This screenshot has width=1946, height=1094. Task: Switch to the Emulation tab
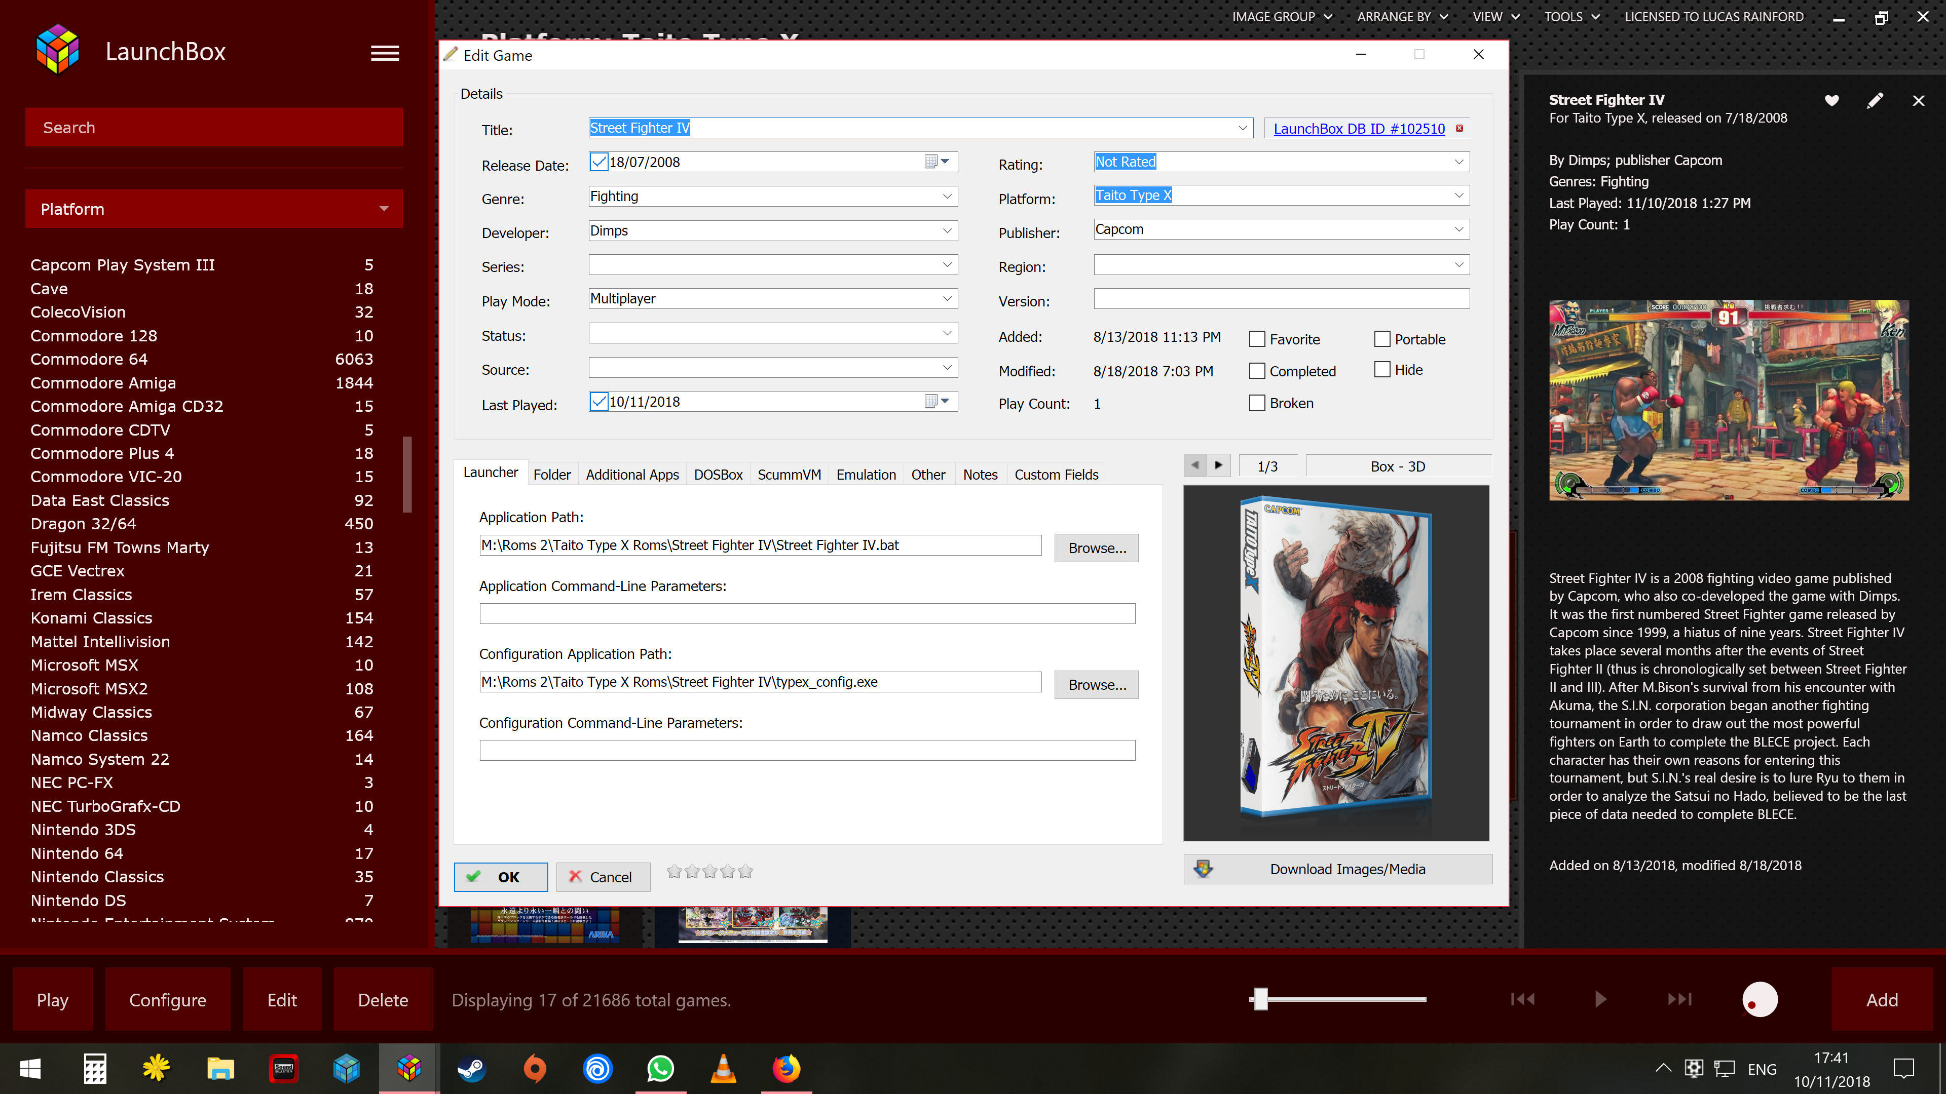(x=866, y=474)
